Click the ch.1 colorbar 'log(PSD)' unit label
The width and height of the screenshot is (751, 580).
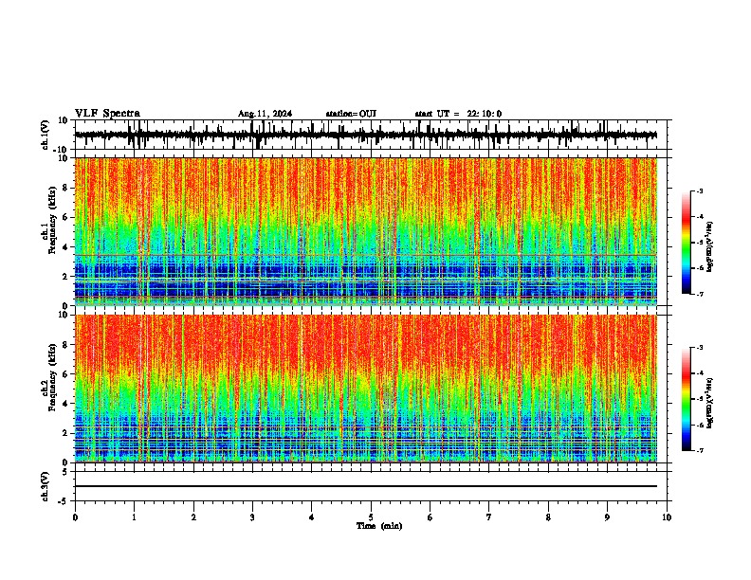point(709,247)
